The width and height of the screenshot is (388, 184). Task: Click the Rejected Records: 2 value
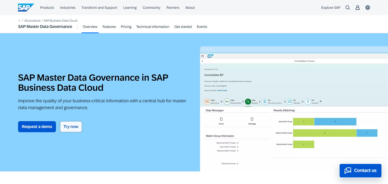coord(237,164)
